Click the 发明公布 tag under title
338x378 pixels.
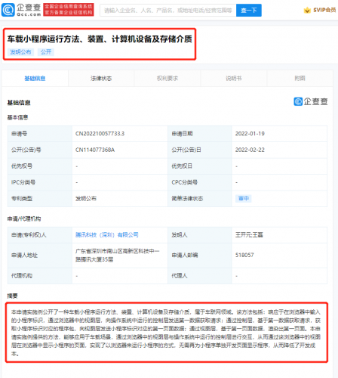tap(20, 52)
